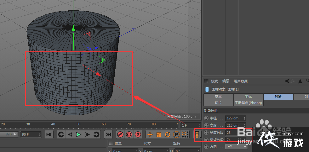Open the 编辑 menu
The image size is (309, 152).
[226, 81]
